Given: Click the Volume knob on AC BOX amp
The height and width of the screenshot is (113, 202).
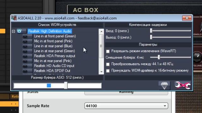Looking at the screenshot, I should coord(198,57).
